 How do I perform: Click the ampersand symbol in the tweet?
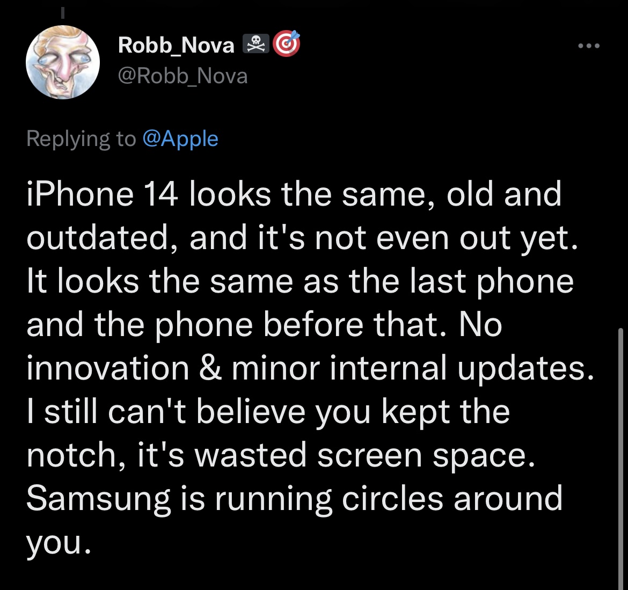(x=210, y=368)
